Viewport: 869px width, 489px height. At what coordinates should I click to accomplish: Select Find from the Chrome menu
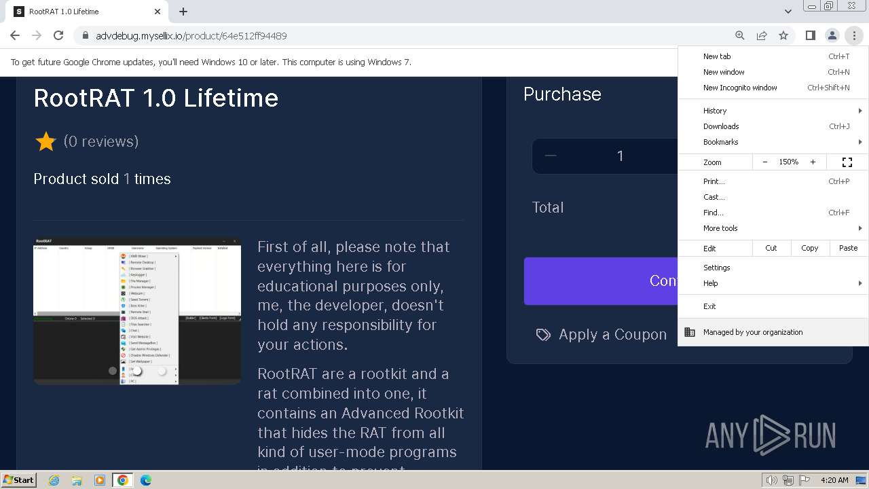coord(773,213)
